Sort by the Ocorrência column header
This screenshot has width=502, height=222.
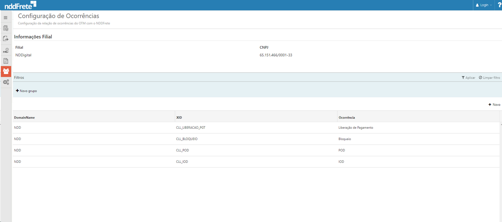click(x=347, y=117)
